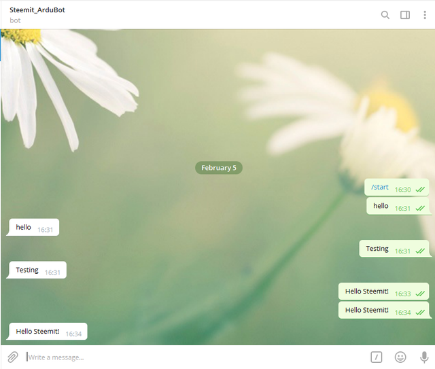
Task: Select the sent Testing message bubble
Action: 394,249
